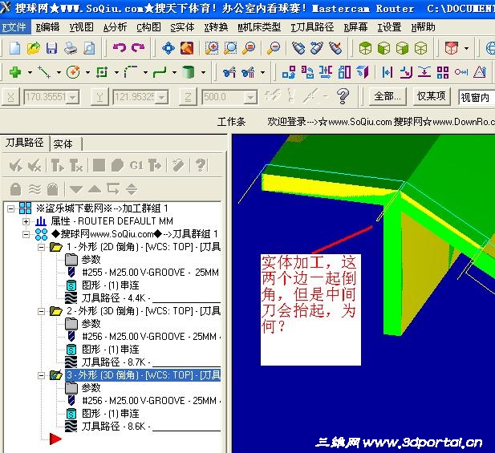This screenshot has height=453, width=495.
Task: Click the Operations manager help icon
Action: pos(201,165)
